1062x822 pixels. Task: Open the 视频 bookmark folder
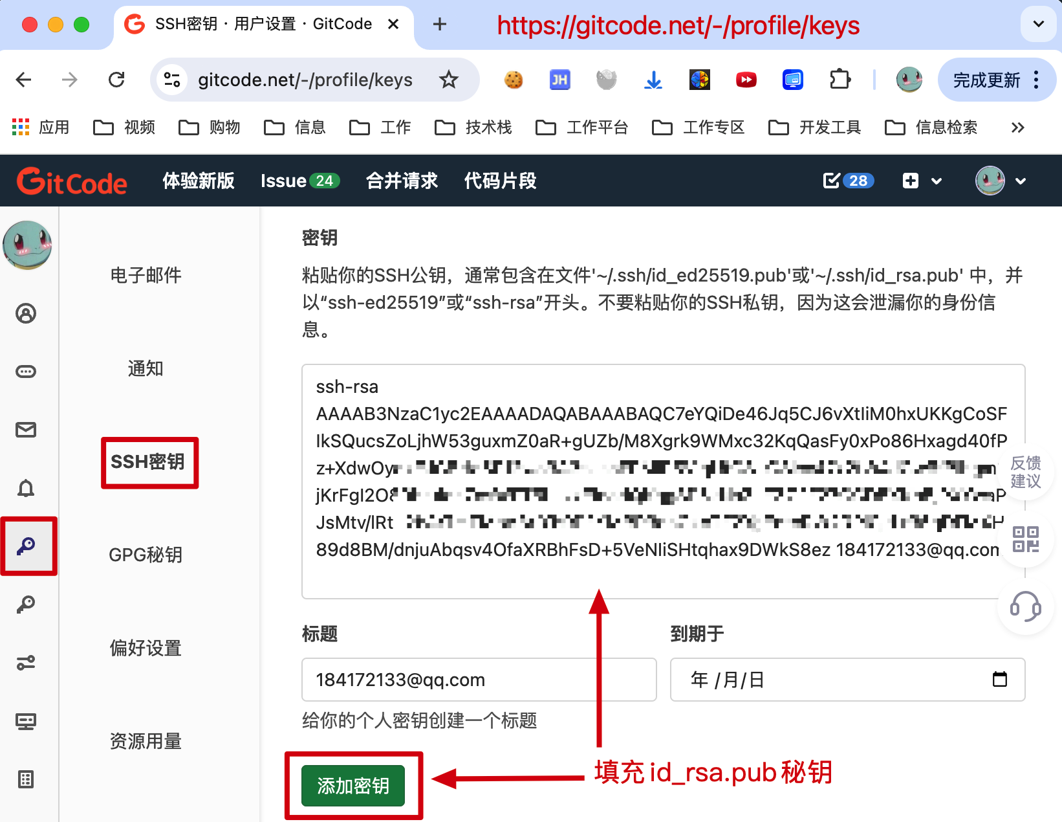[124, 127]
